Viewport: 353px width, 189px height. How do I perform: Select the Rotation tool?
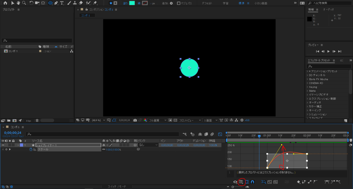31,3
